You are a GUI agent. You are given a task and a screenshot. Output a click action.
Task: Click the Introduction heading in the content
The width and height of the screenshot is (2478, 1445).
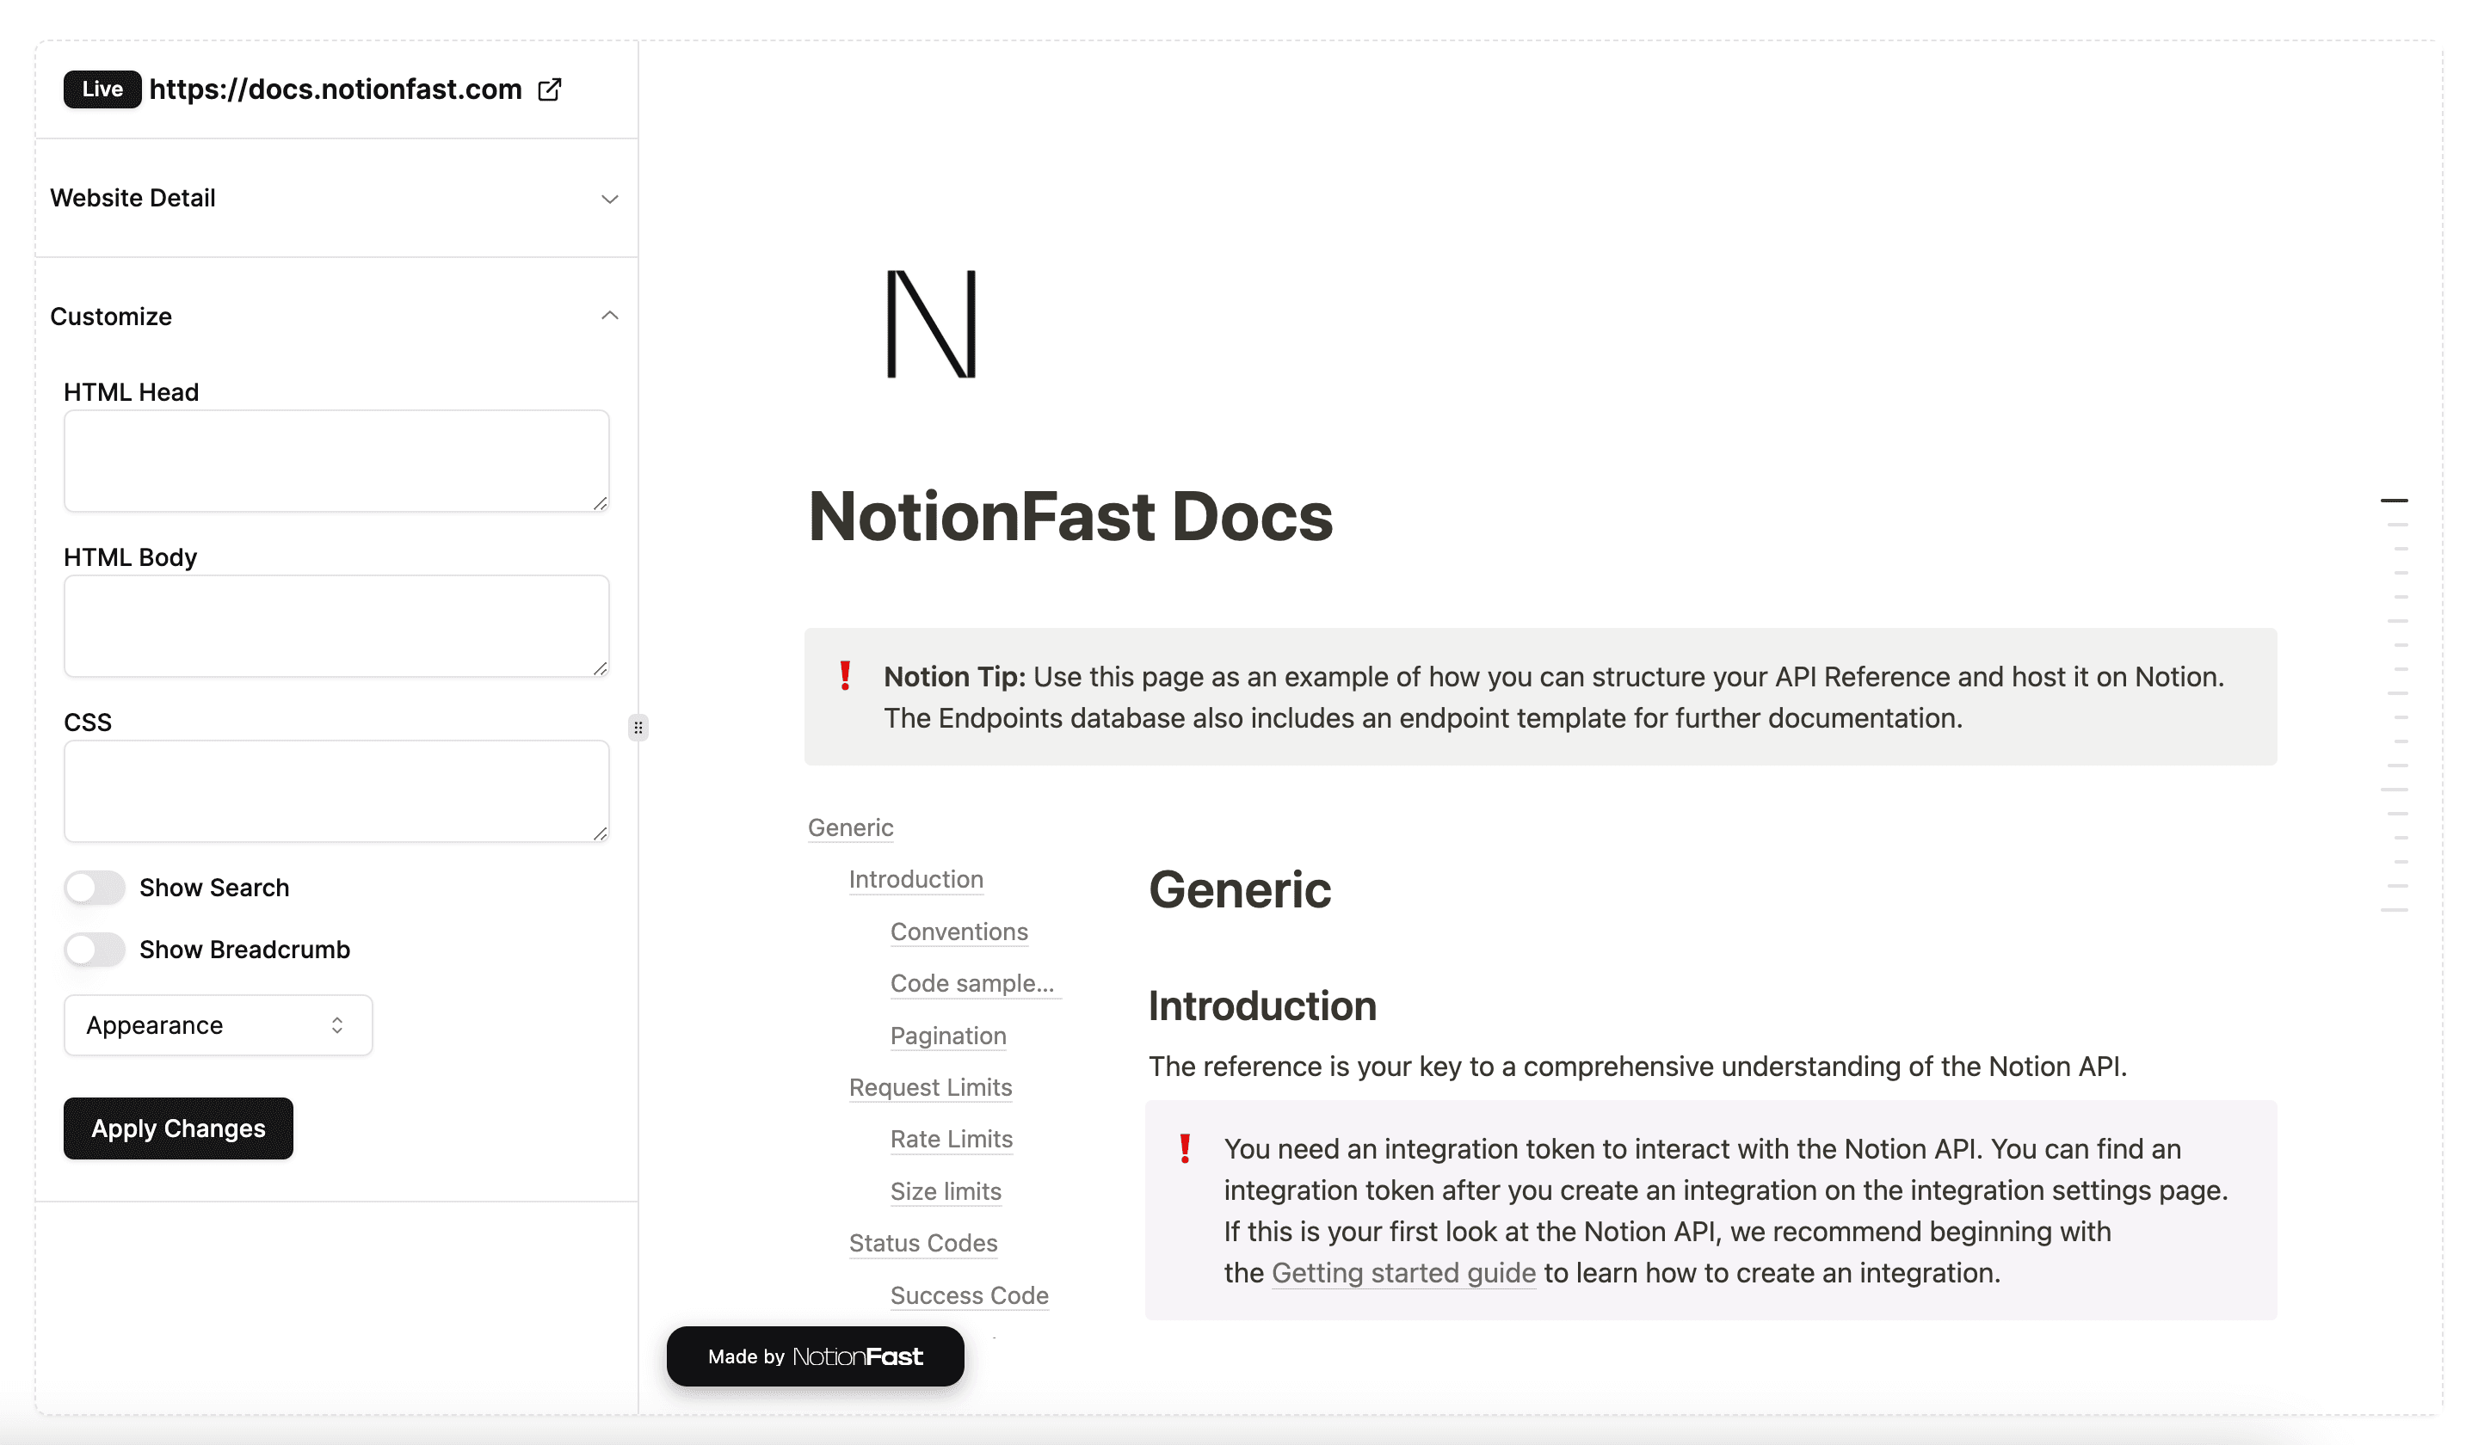(x=1261, y=1006)
